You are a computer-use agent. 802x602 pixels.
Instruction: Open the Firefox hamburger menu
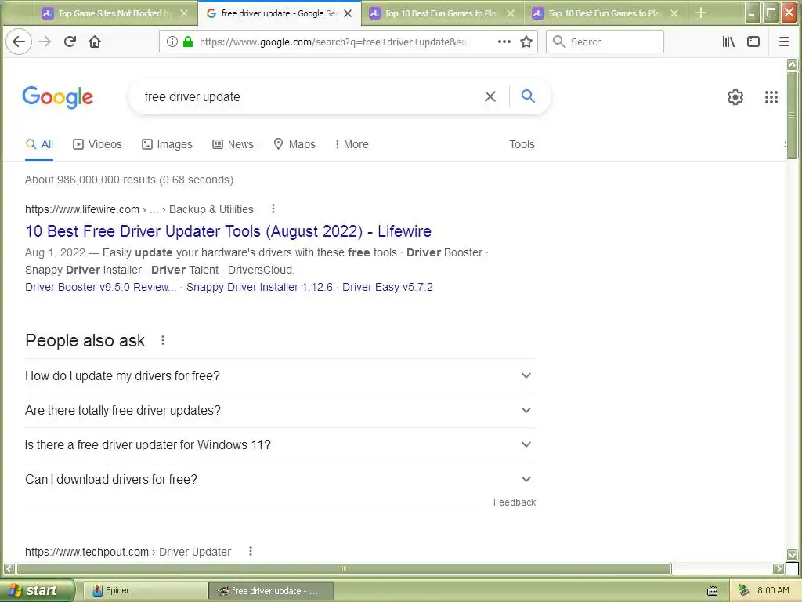[783, 42]
